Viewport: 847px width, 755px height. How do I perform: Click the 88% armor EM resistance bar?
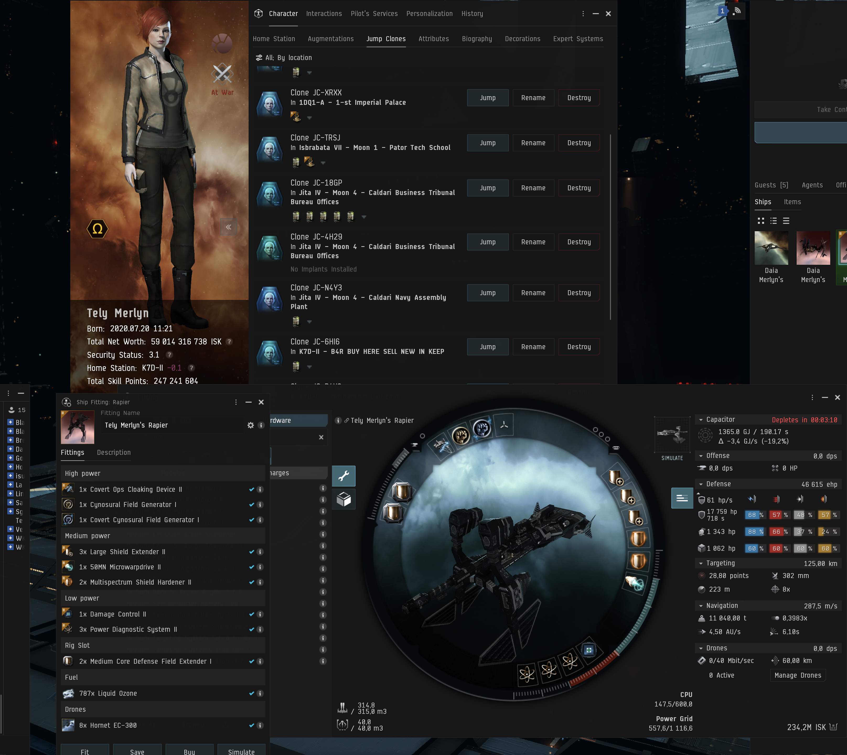coord(755,531)
